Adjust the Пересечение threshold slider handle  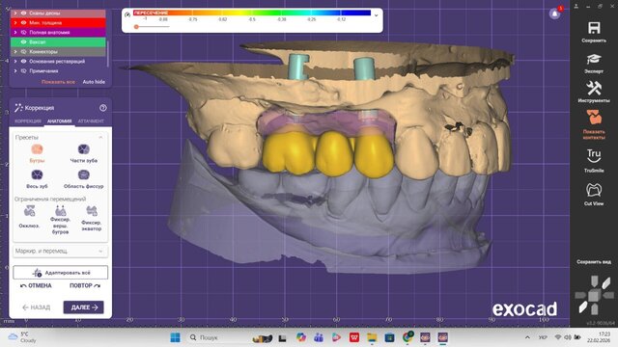tap(136, 27)
